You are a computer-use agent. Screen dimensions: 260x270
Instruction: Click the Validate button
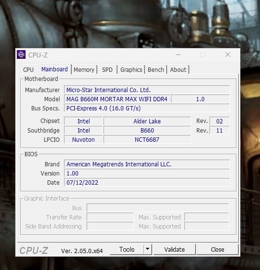pos(174,250)
